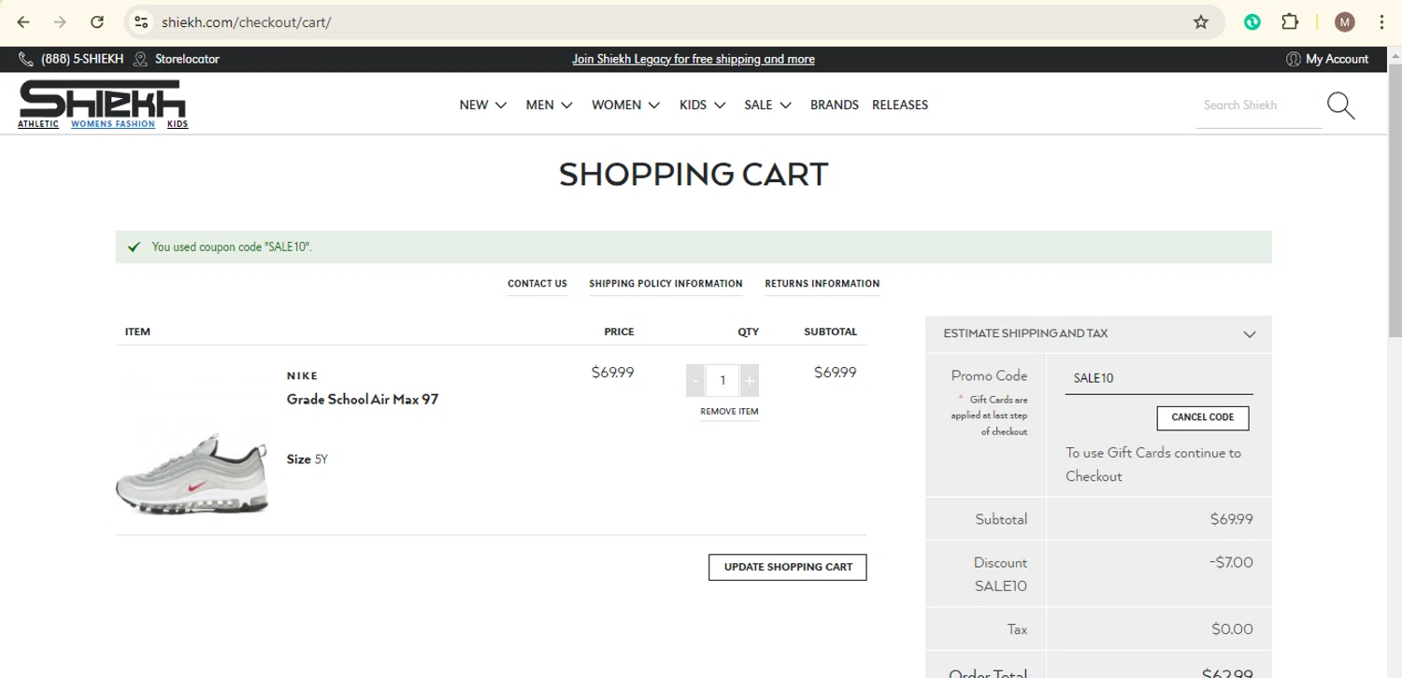
Task: Open the CONTACT US link
Action: pos(537,284)
